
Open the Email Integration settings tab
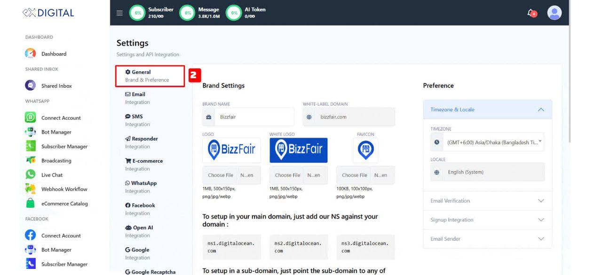137,98
